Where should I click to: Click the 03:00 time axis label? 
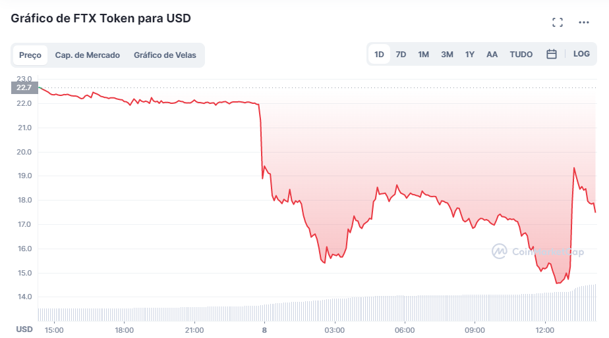click(334, 330)
